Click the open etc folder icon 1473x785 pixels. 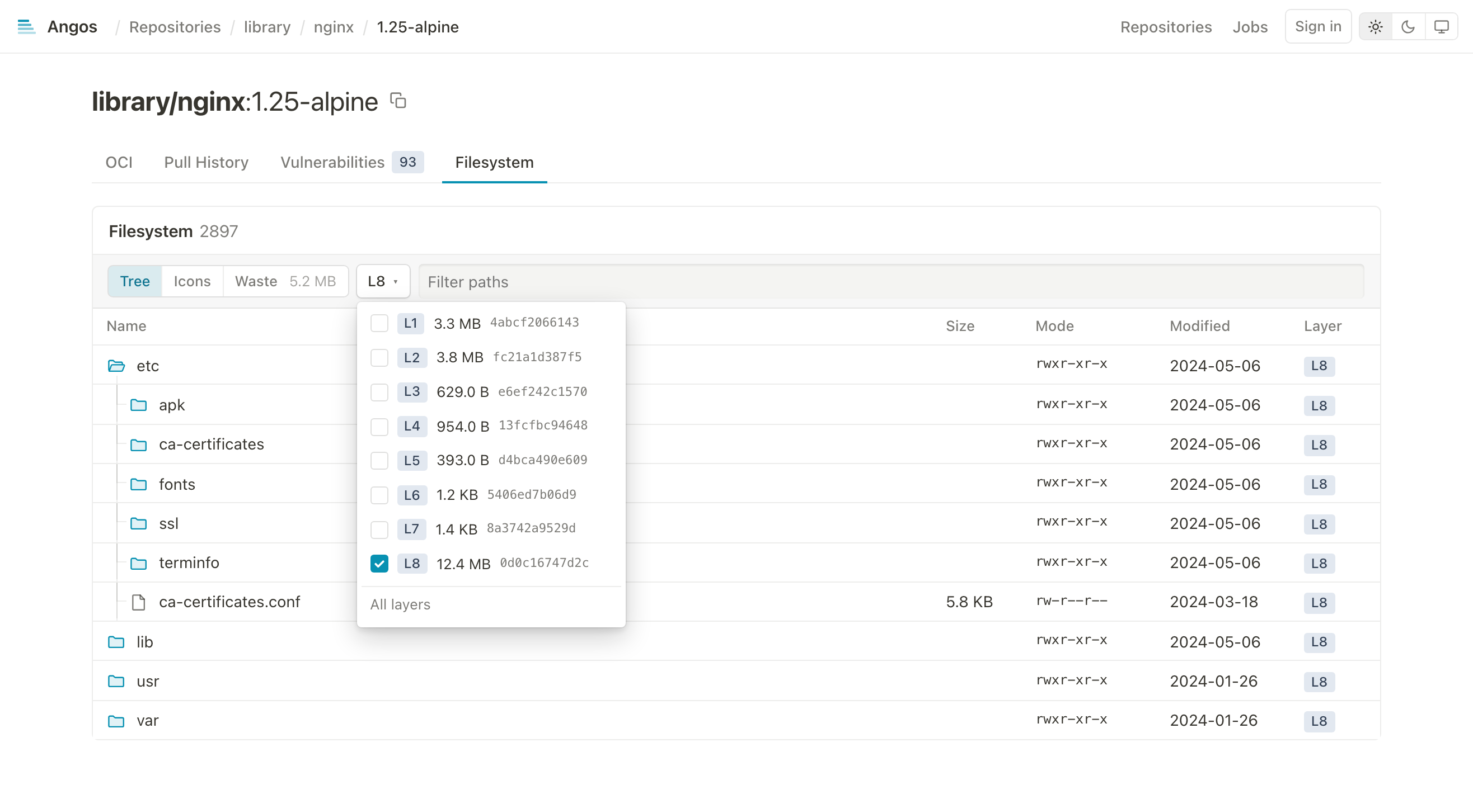pyautogui.click(x=116, y=366)
